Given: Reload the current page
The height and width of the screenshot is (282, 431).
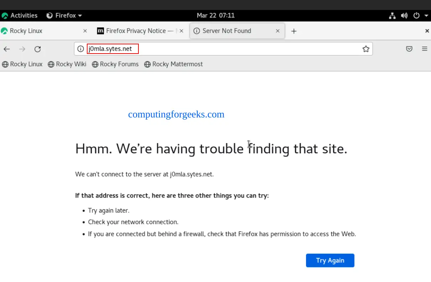Looking at the screenshot, I should point(37,49).
